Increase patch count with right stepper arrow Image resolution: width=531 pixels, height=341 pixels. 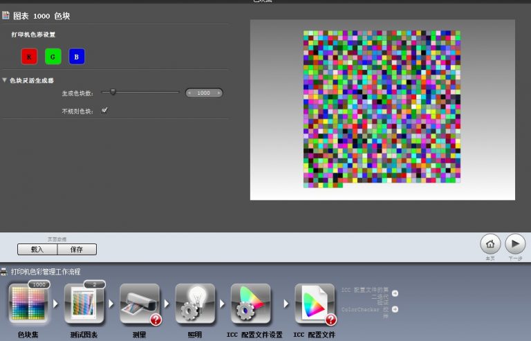[218, 93]
